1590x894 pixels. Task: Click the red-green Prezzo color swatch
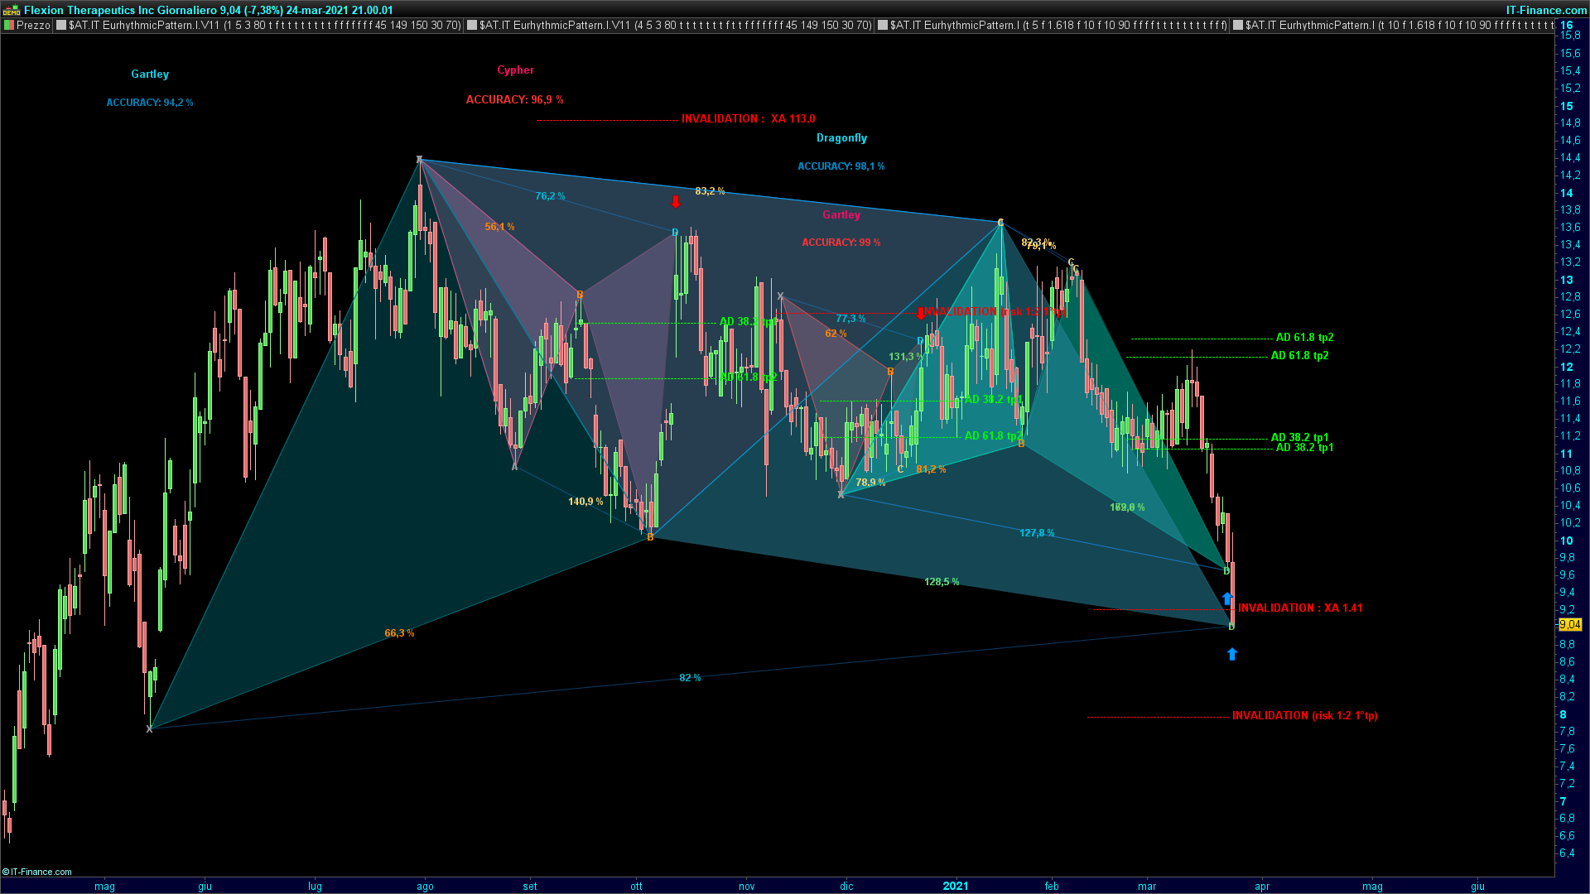(x=9, y=26)
